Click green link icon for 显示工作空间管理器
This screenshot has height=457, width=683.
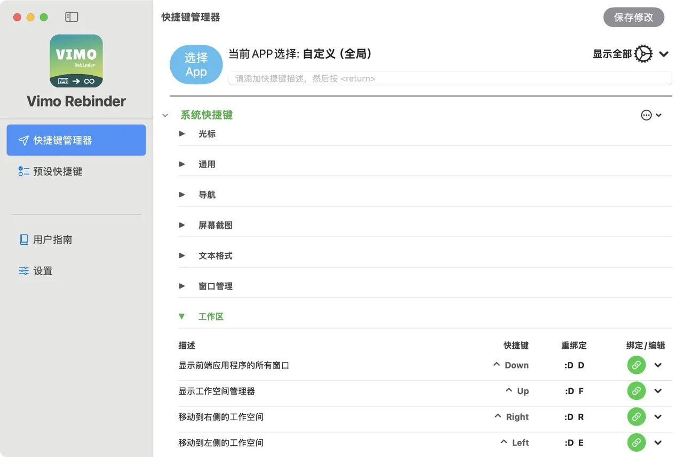[636, 391]
